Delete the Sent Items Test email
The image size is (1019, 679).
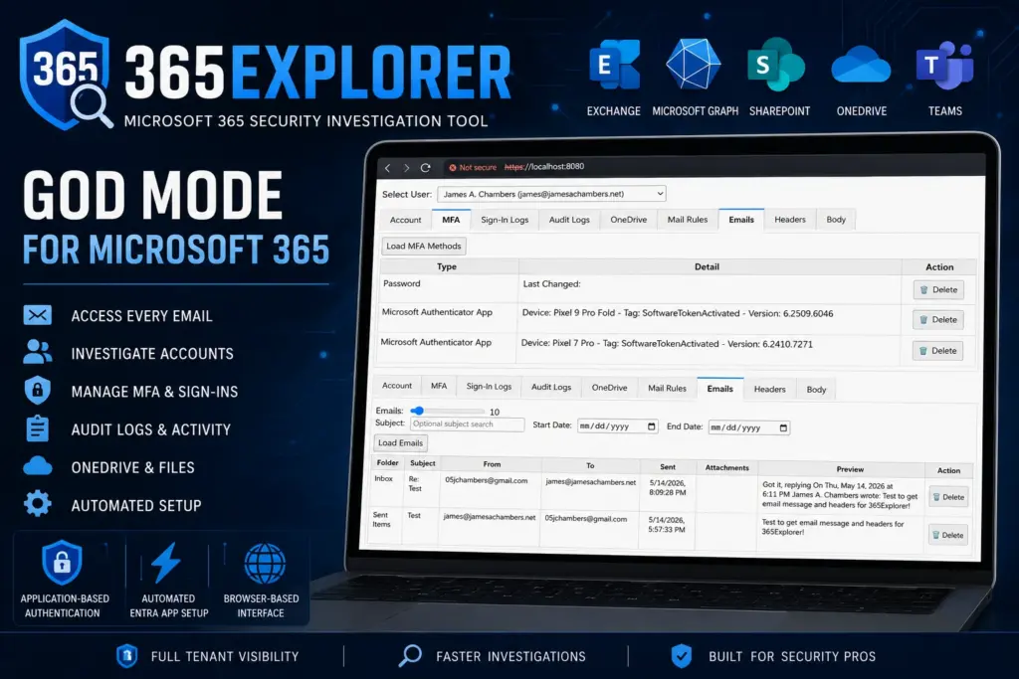coord(947,535)
